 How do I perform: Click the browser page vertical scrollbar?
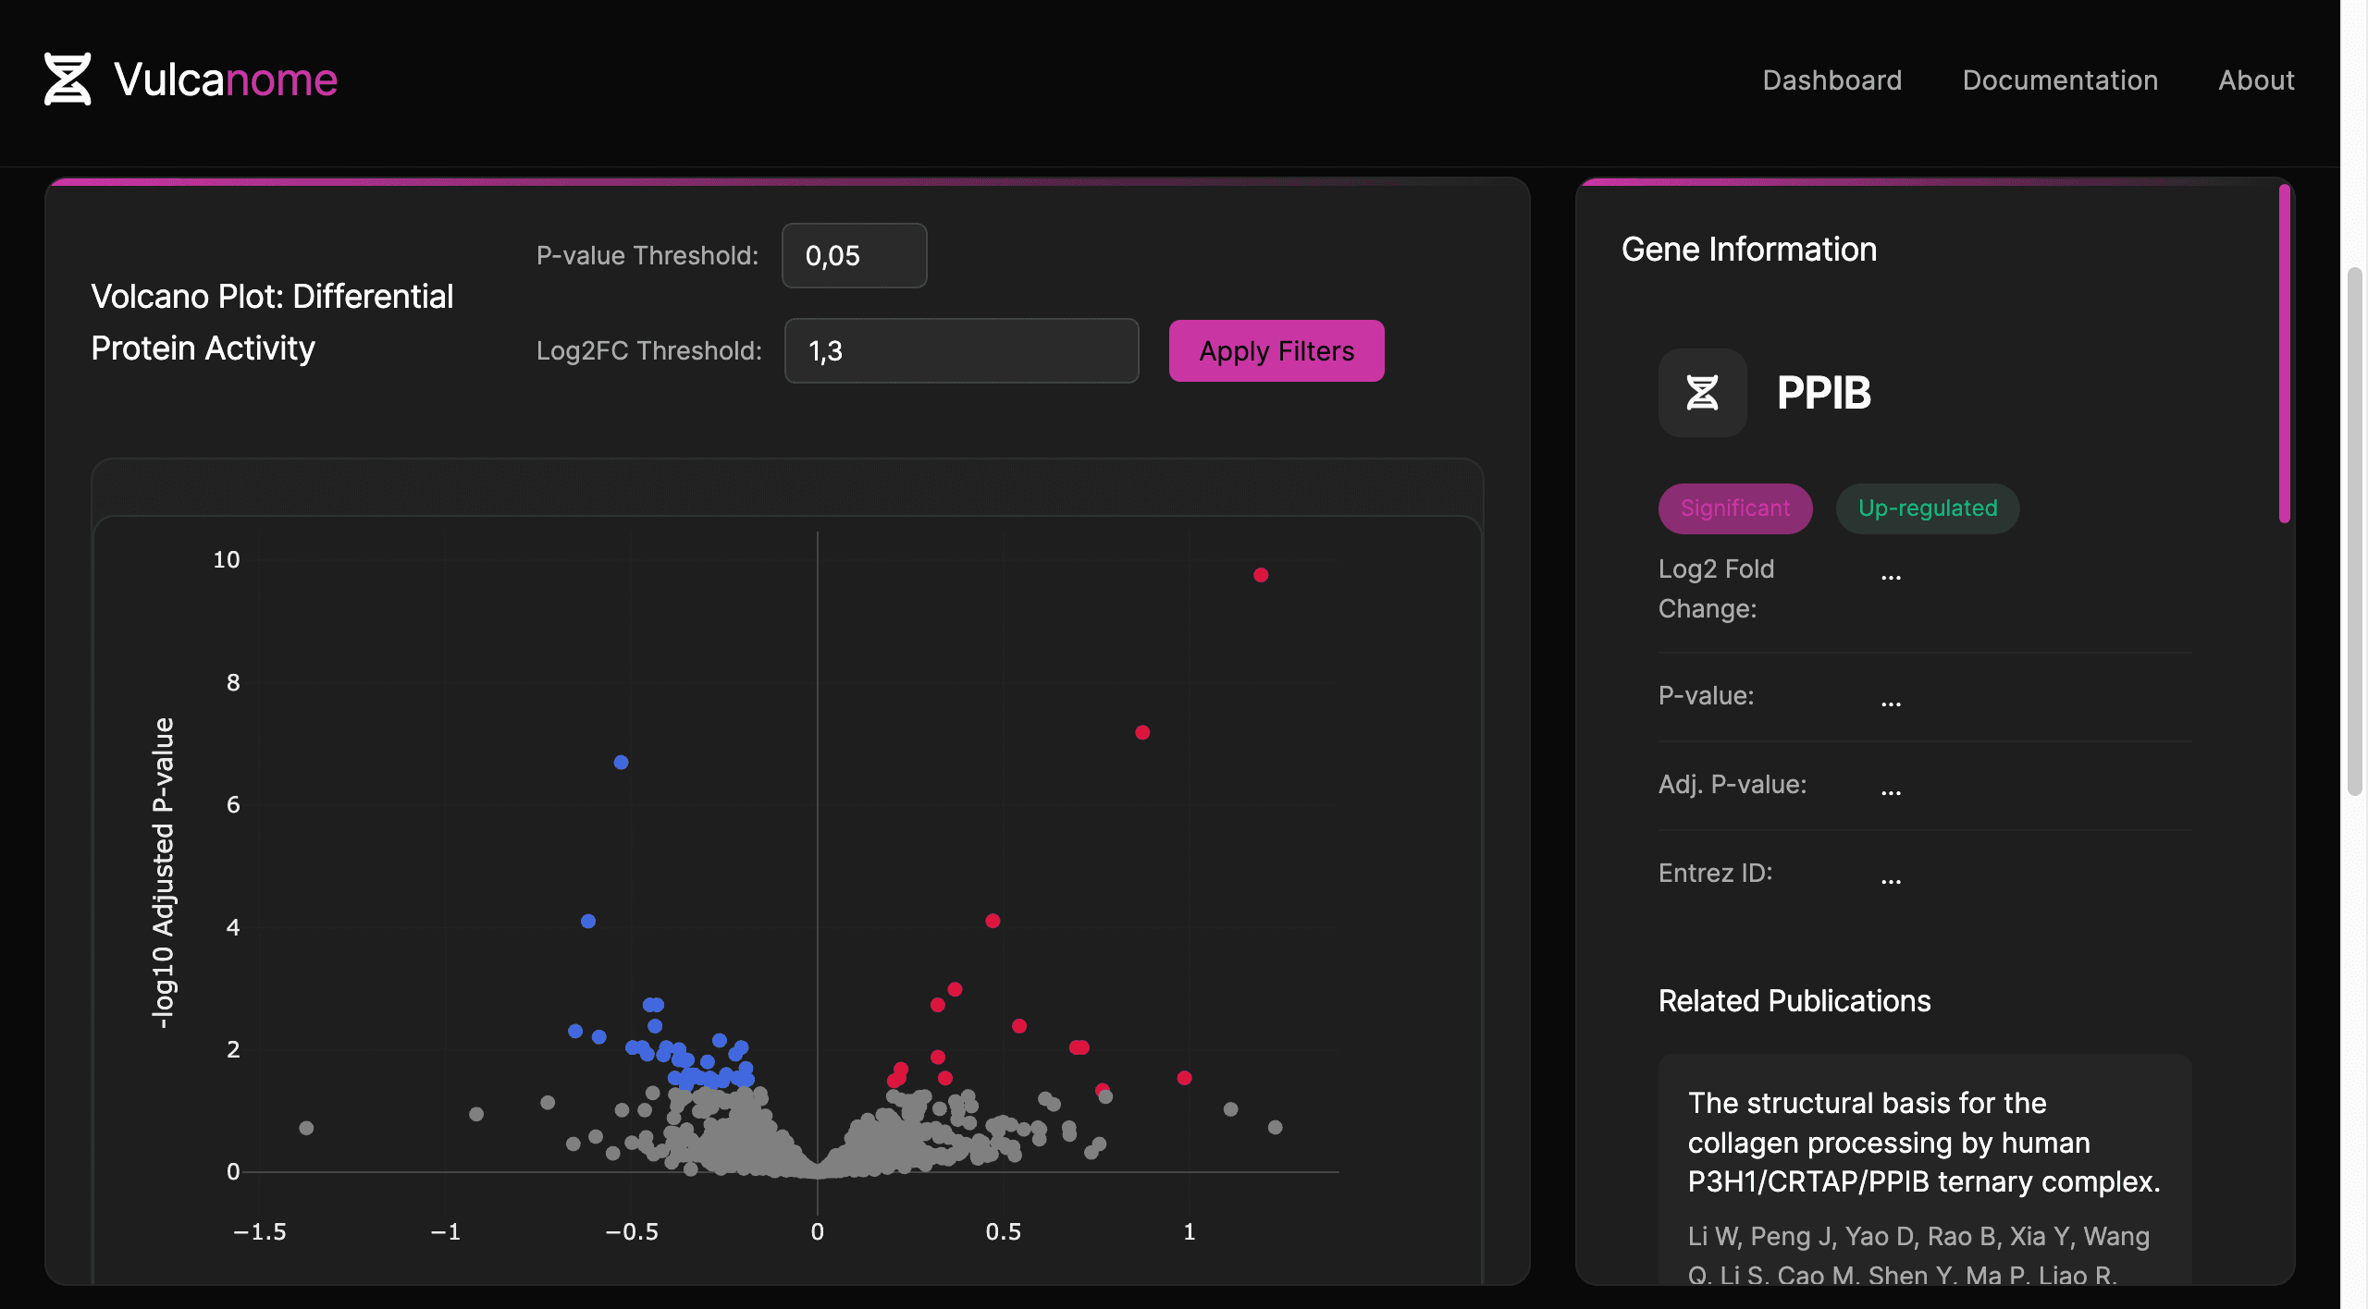point(2354,532)
